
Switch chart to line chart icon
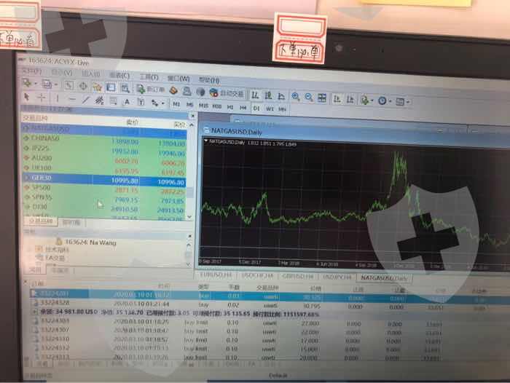tap(281, 96)
